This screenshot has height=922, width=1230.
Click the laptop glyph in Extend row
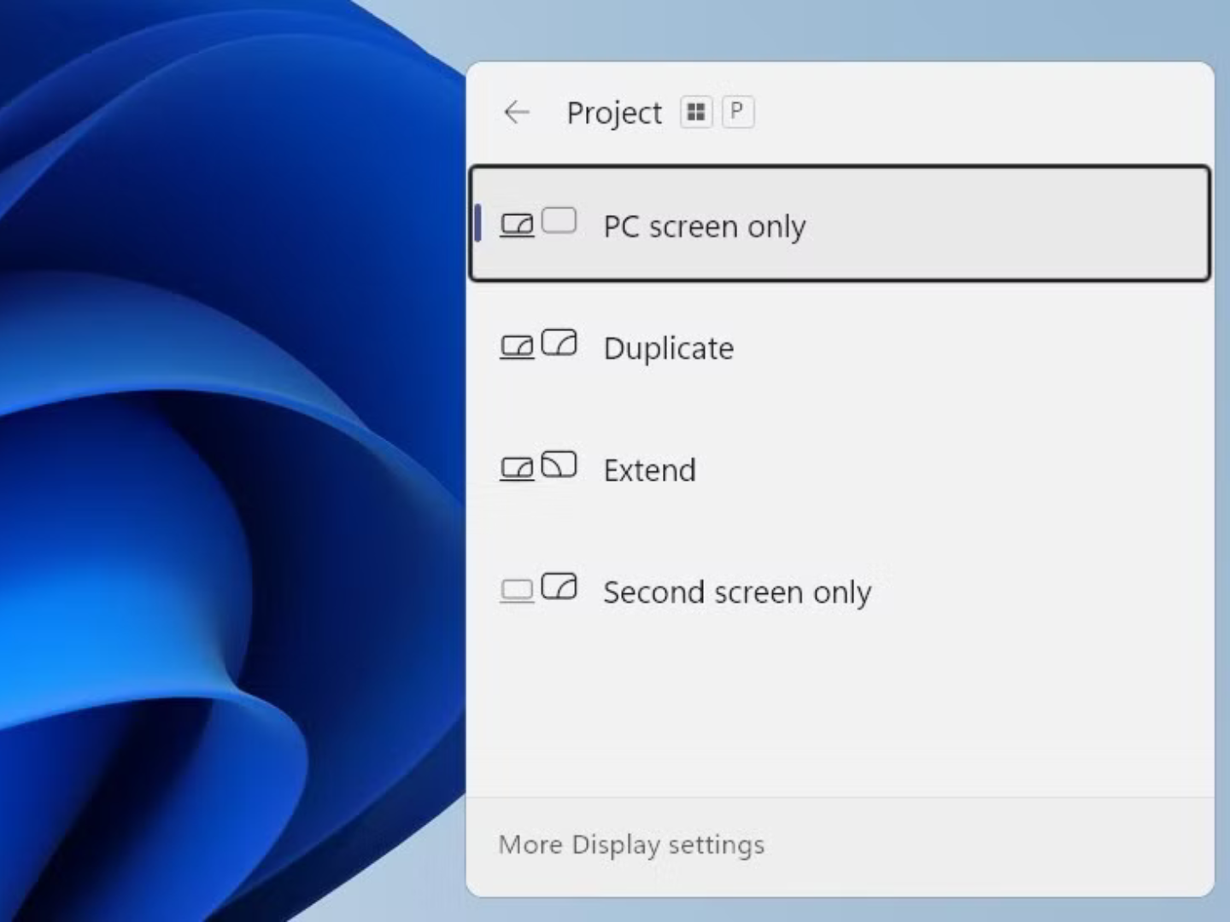coord(517,469)
